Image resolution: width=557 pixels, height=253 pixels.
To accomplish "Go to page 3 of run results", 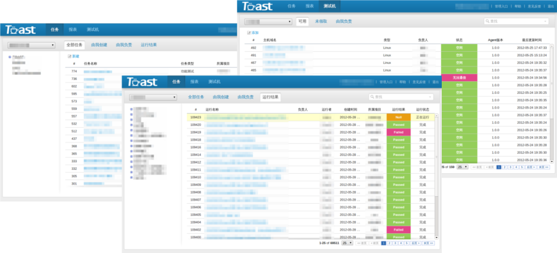I will (x=395, y=243).
